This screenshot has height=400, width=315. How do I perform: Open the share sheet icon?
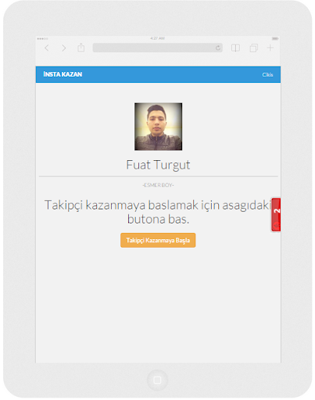[81, 48]
